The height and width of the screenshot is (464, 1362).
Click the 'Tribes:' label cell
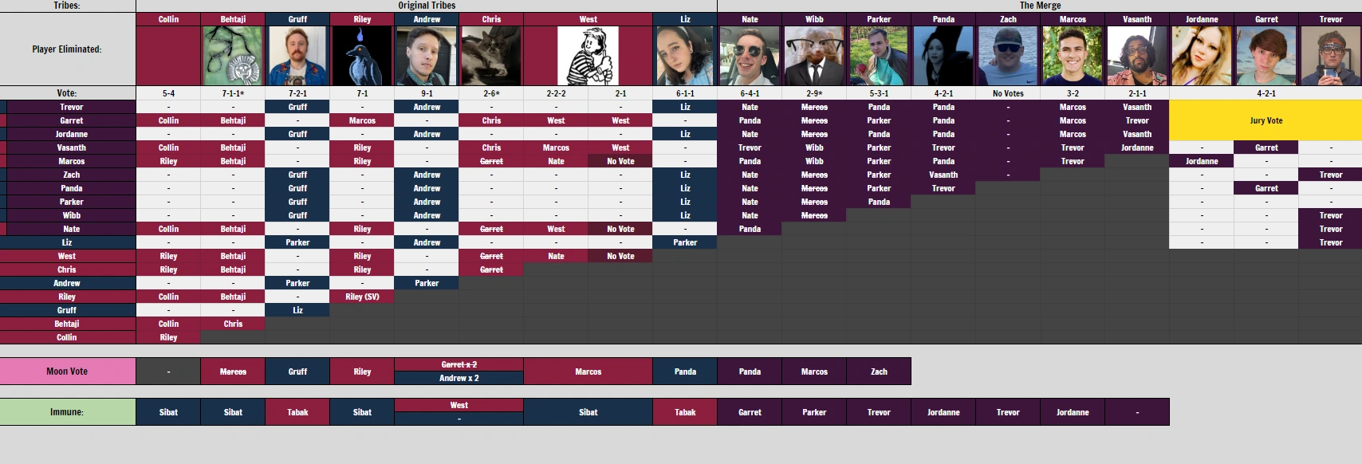[68, 6]
